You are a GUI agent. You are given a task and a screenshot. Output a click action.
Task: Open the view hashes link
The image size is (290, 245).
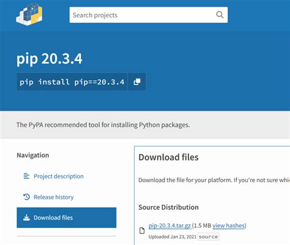click(x=228, y=225)
